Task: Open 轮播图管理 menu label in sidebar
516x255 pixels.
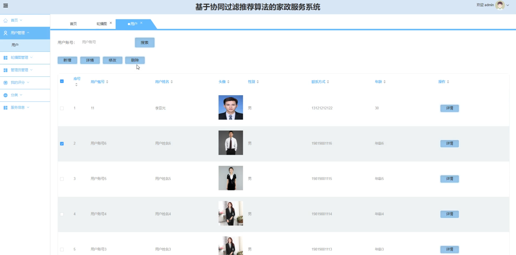Action: pyautogui.click(x=19, y=58)
